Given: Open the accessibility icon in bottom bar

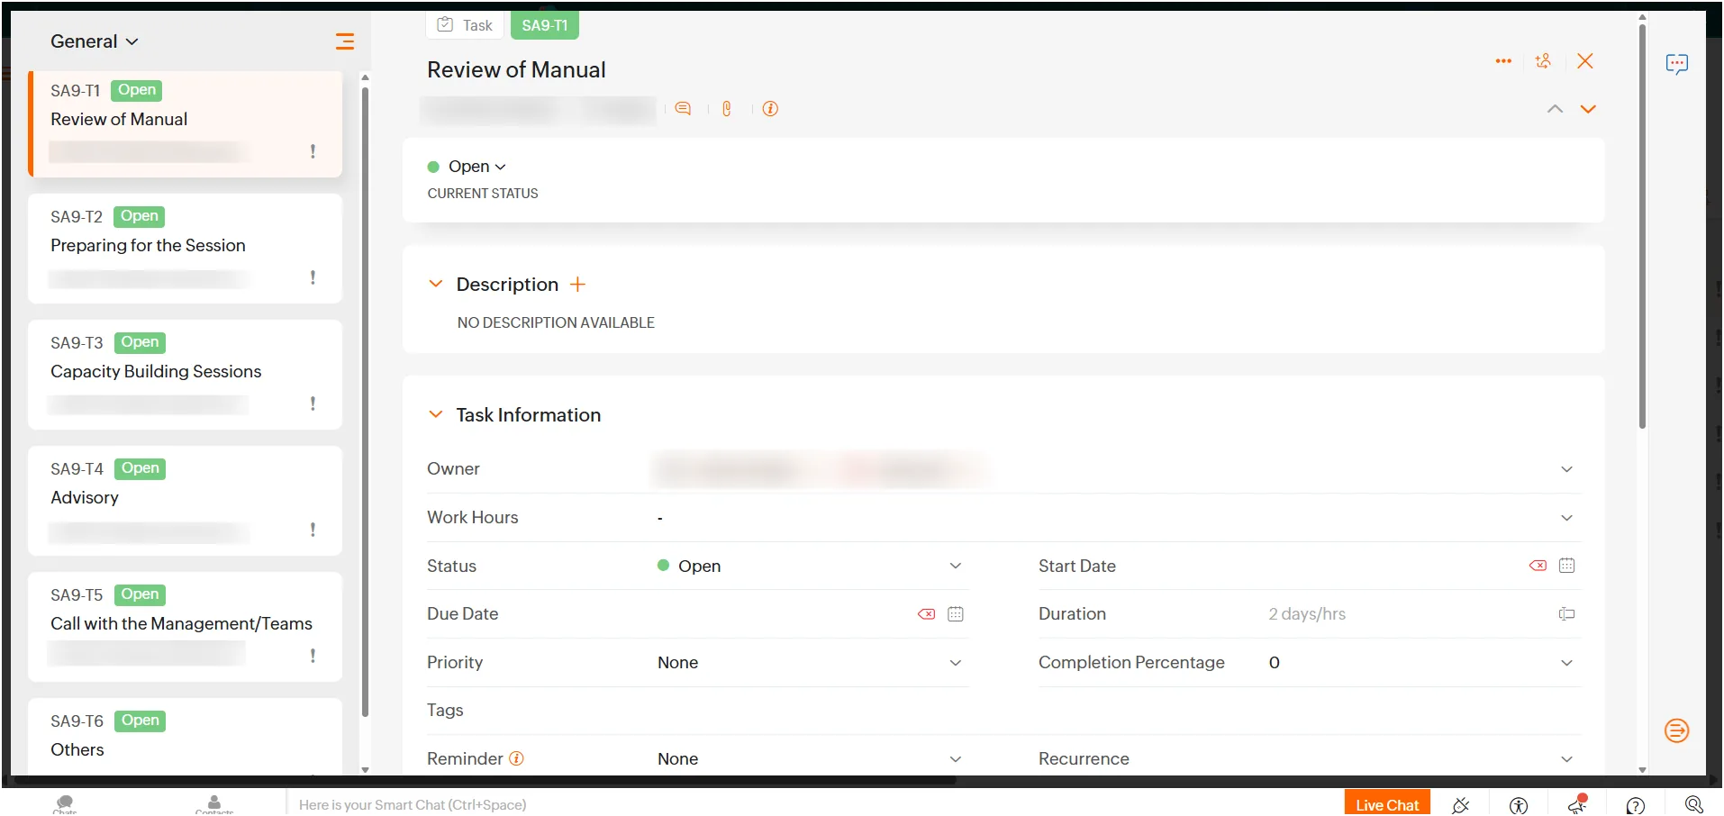Looking at the screenshot, I should point(1519,805).
